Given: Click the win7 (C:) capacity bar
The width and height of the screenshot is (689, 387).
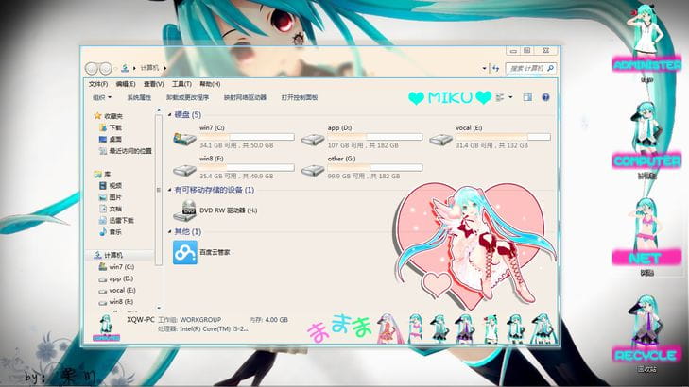Looking at the screenshot, I should tap(247, 137).
